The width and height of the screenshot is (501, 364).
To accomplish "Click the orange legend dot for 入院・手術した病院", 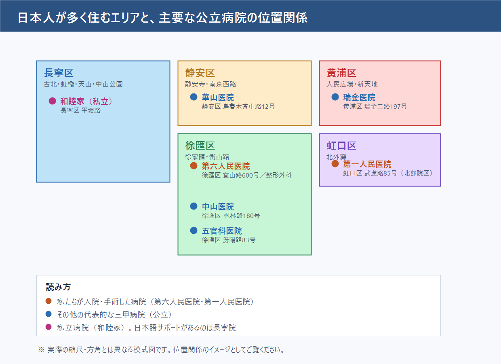I will tap(48, 301).
